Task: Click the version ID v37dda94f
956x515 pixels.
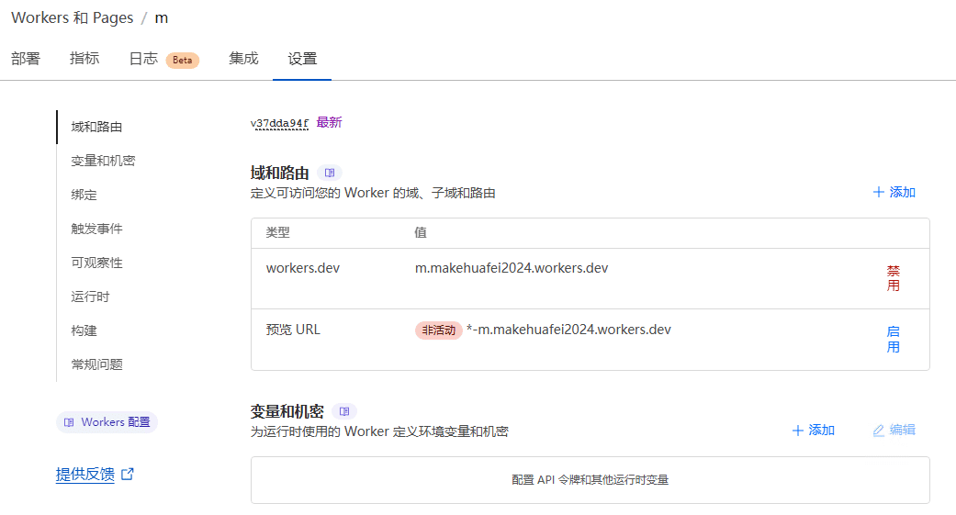Action: (x=279, y=123)
